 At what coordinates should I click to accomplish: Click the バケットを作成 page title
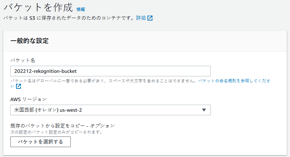pyautogui.click(x=38, y=7)
